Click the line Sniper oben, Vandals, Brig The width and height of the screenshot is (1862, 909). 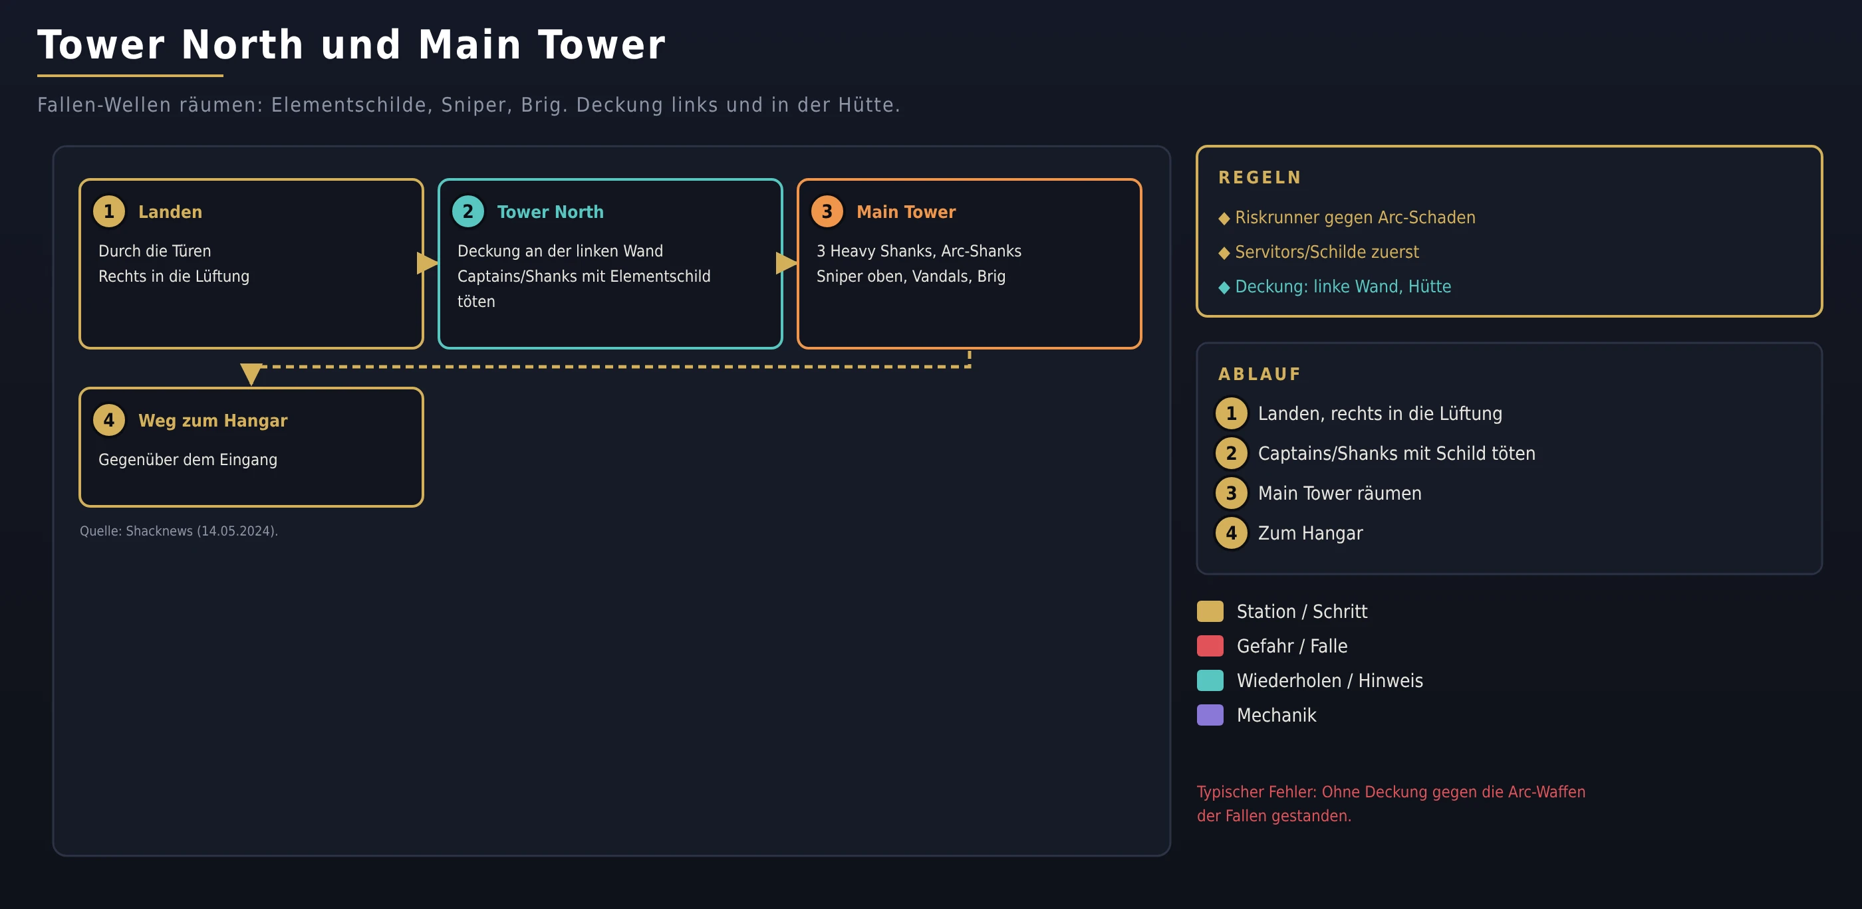point(911,276)
